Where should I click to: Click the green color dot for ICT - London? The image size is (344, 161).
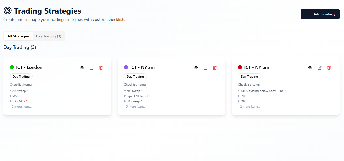click(x=12, y=67)
